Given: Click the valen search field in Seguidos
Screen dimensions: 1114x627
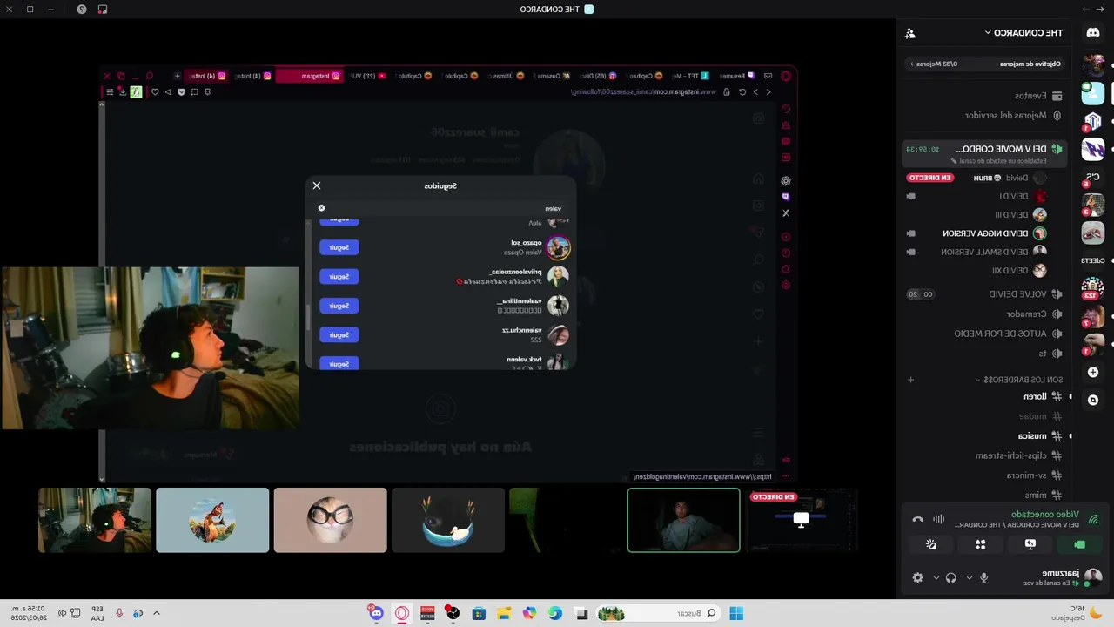Looking at the screenshot, I should [441, 208].
